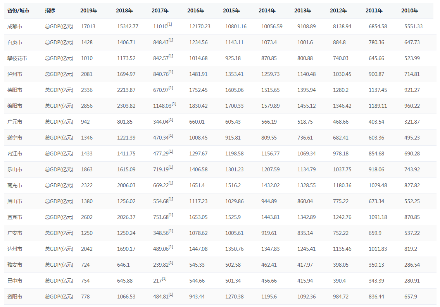
Task: Click the footnote [1] beside 484.81
Action: coord(171,295)
